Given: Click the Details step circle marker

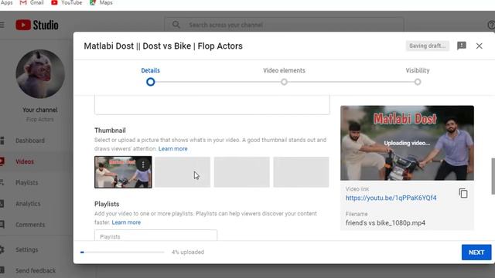Looking at the screenshot, I should (151, 82).
